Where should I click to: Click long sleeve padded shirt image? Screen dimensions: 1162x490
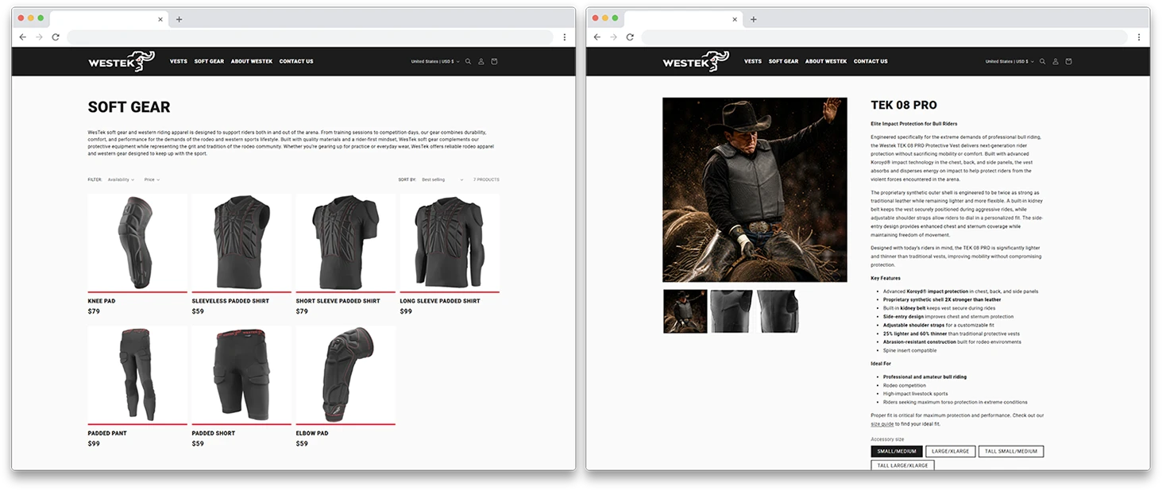[450, 242]
